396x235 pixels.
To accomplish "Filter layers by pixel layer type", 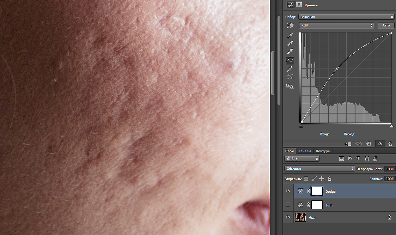I will point(341,159).
